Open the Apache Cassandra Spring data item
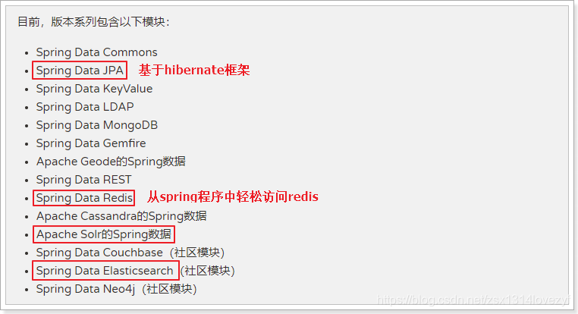578x314 pixels. 121,216
